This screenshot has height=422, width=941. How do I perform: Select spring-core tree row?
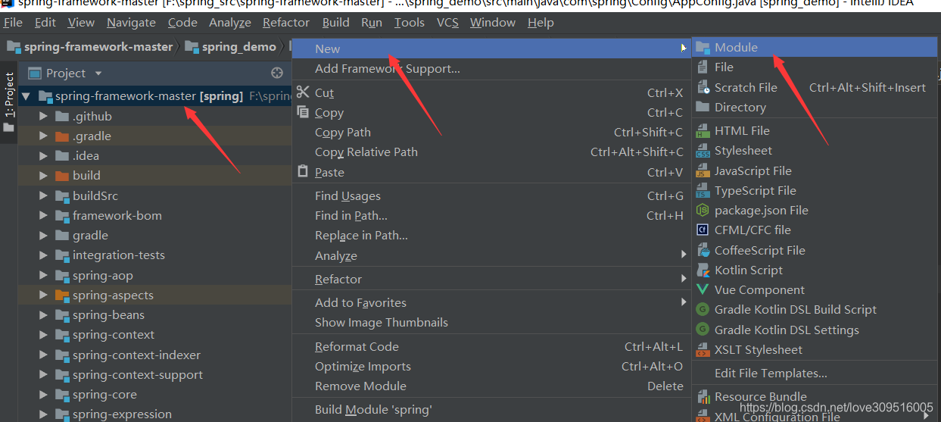coord(155,395)
